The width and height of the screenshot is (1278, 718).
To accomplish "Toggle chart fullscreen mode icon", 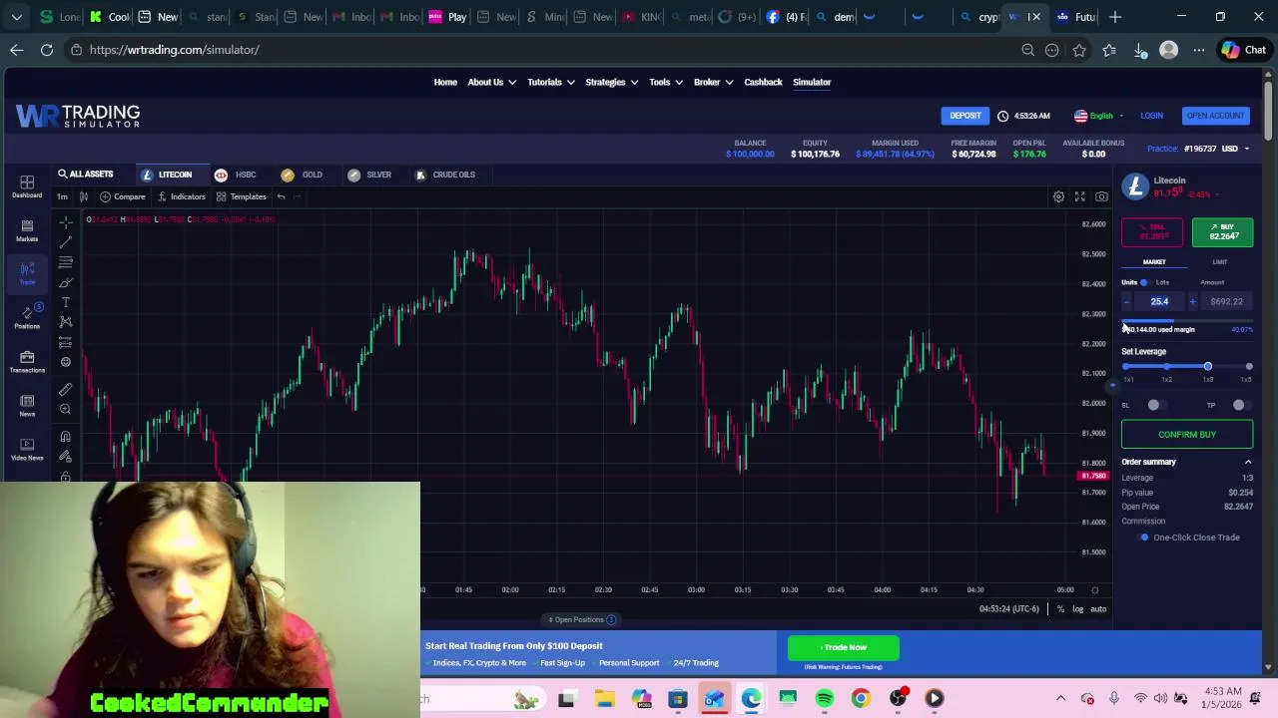I will (x=1079, y=196).
